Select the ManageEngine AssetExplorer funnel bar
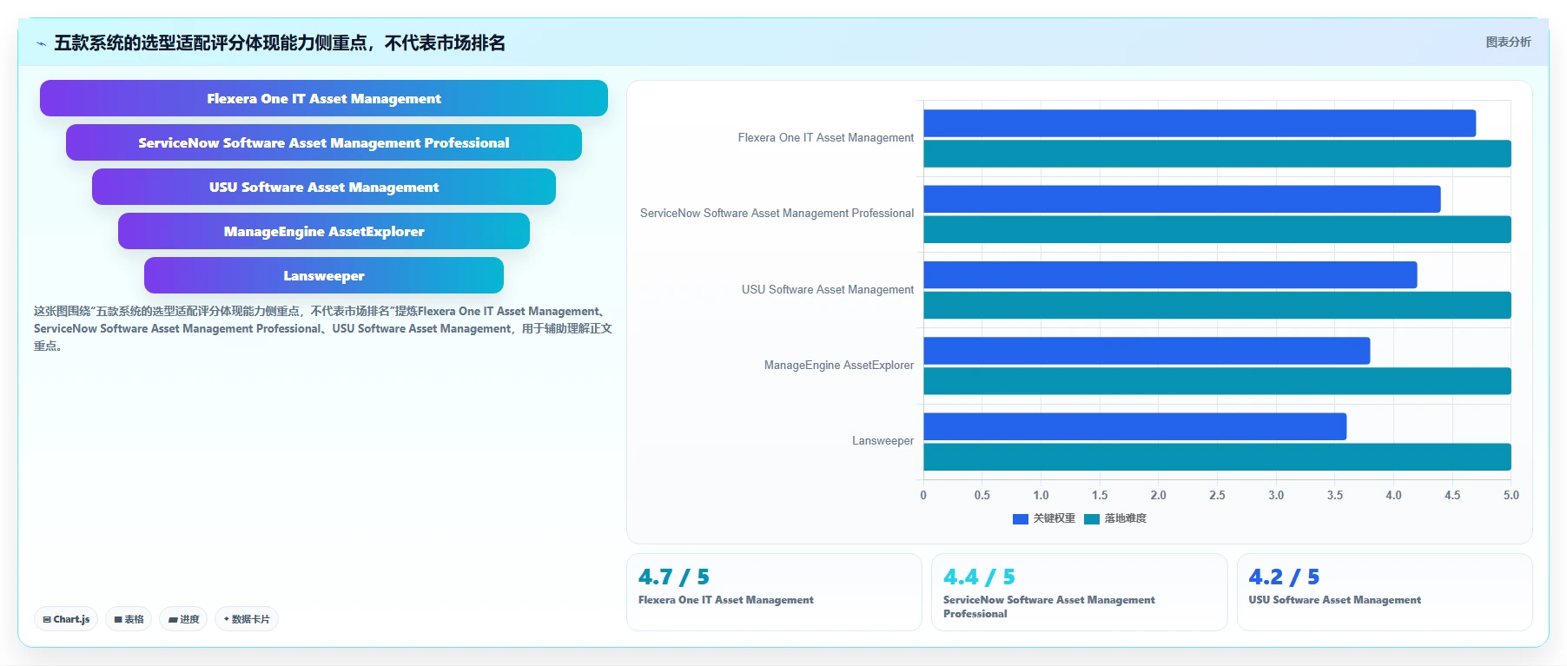 tap(324, 231)
